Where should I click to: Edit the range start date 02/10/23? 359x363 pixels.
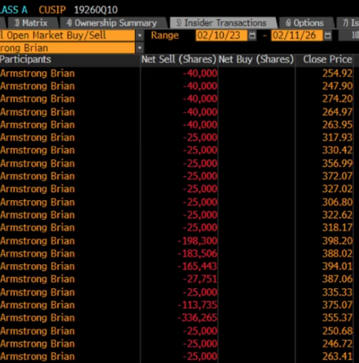(x=221, y=35)
